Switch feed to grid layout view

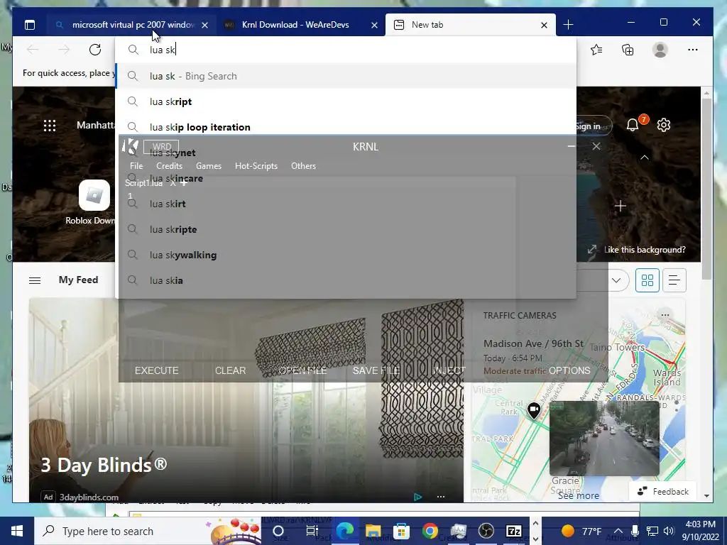click(x=647, y=280)
